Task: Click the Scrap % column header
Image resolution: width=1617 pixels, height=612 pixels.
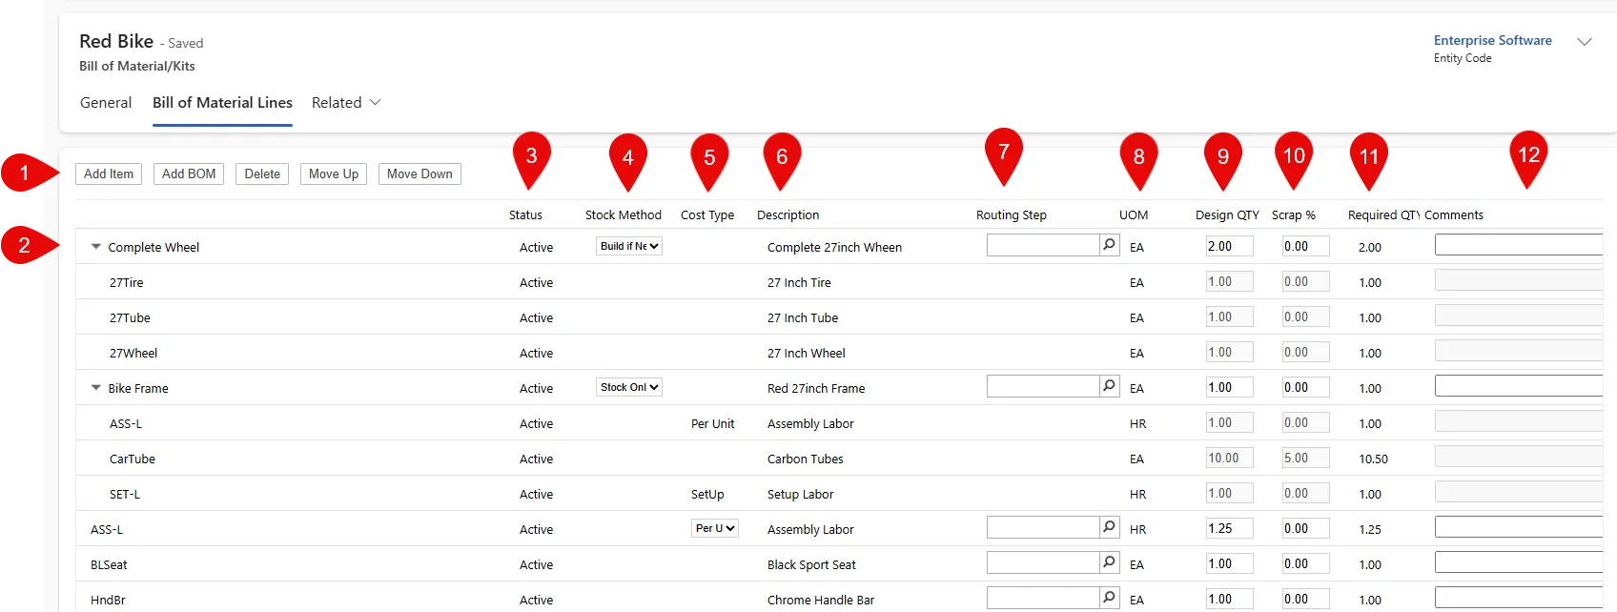Action: 1294,214
